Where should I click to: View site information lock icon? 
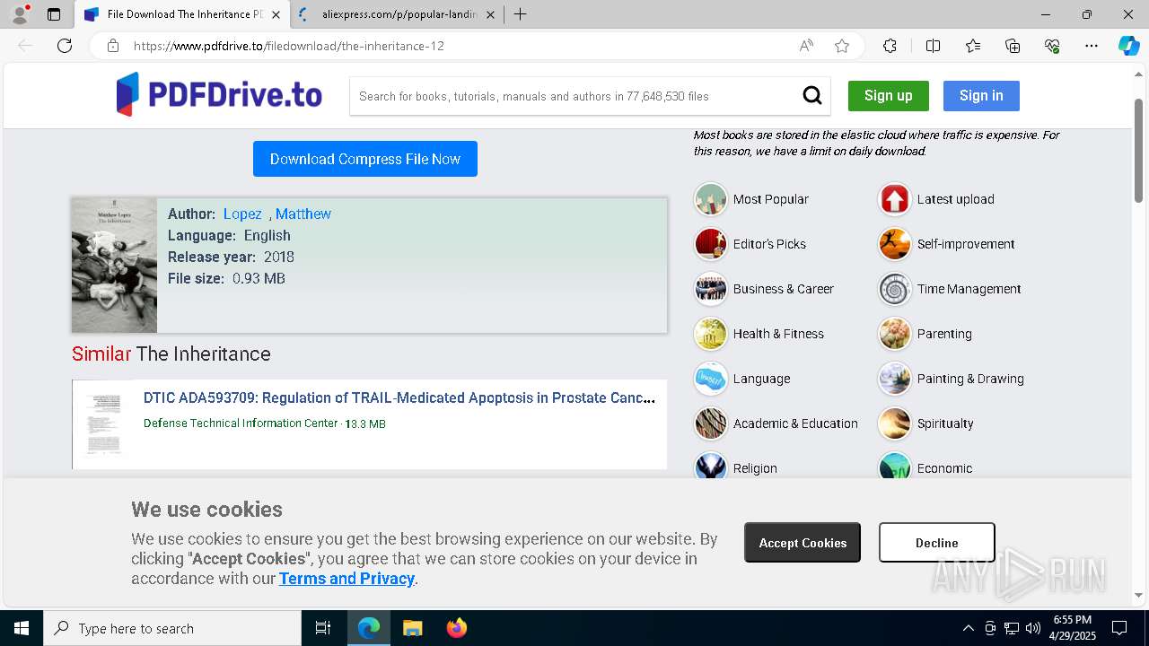tap(113, 46)
